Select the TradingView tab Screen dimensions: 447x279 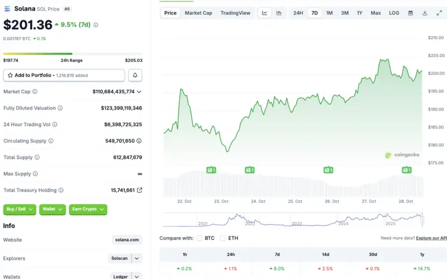coord(235,13)
